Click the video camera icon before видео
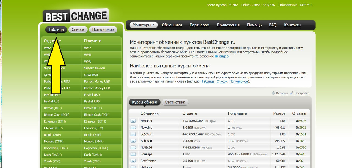This screenshot has width=352, height=168. (216, 56)
